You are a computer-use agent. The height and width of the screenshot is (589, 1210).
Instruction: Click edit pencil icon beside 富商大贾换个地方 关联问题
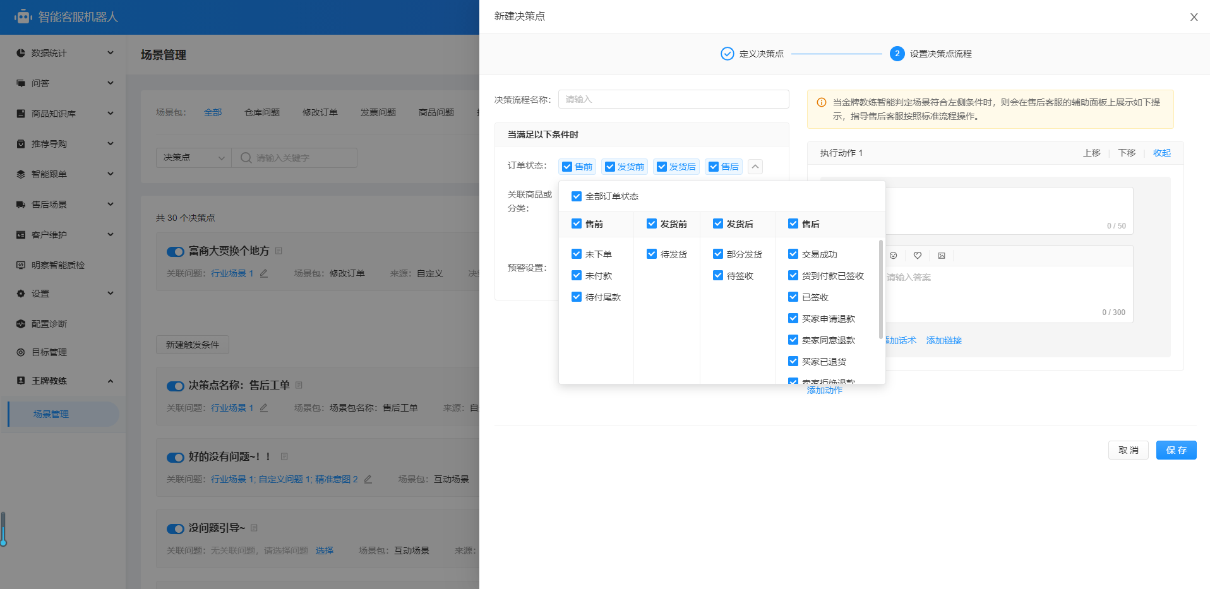coord(264,273)
